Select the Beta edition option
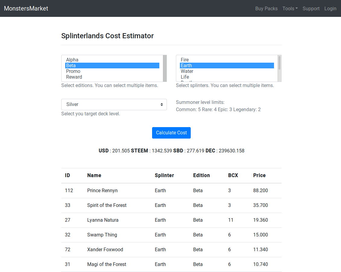Screen dimensions: 341x272 coord(112,65)
